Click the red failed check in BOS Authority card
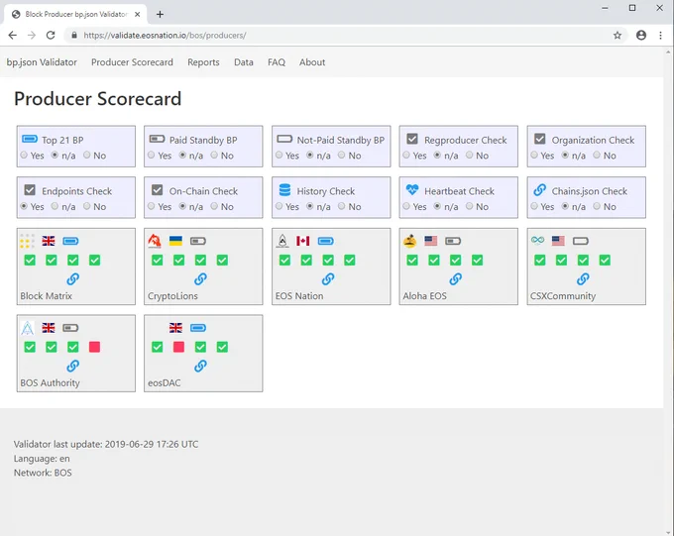Image resolution: width=674 pixels, height=536 pixels. [x=94, y=347]
